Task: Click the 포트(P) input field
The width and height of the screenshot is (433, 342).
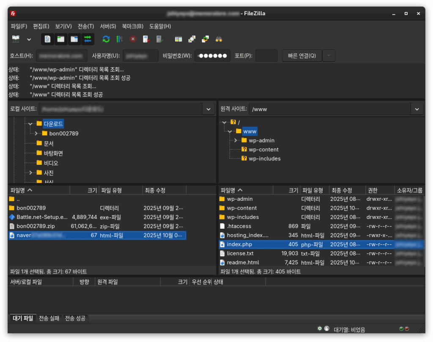Action: (x=266, y=56)
